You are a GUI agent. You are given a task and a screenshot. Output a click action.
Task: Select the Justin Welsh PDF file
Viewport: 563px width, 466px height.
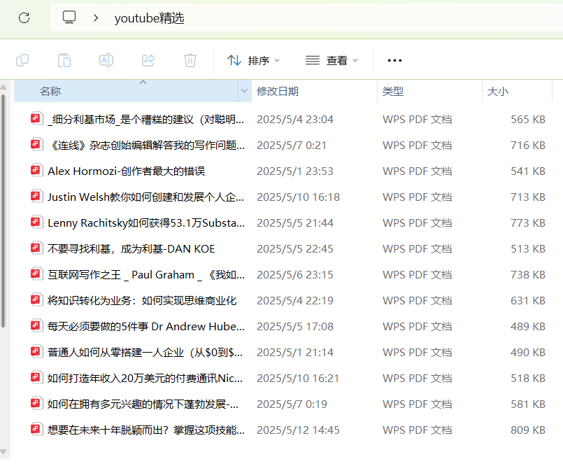coord(145,197)
